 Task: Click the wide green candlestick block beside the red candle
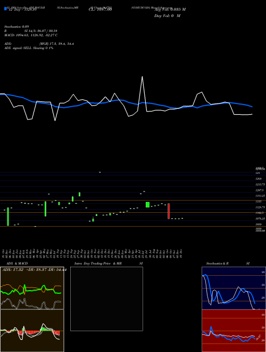[x=147, y=205]
